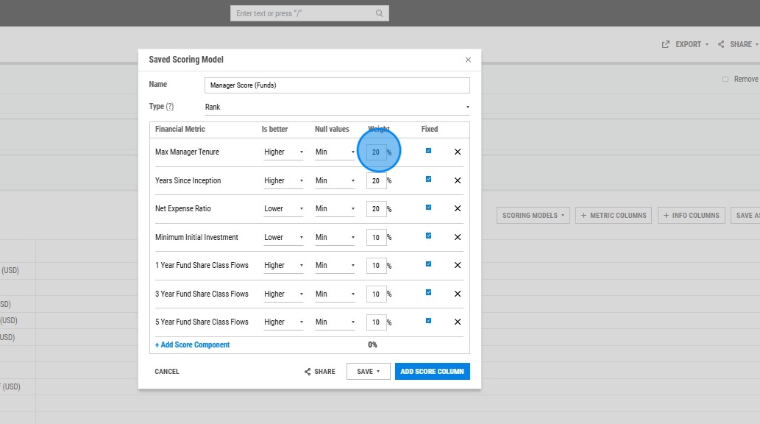The width and height of the screenshot is (760, 424).
Task: Open Is better dropdown for Minimum Initial Investment
Action: 283,237
